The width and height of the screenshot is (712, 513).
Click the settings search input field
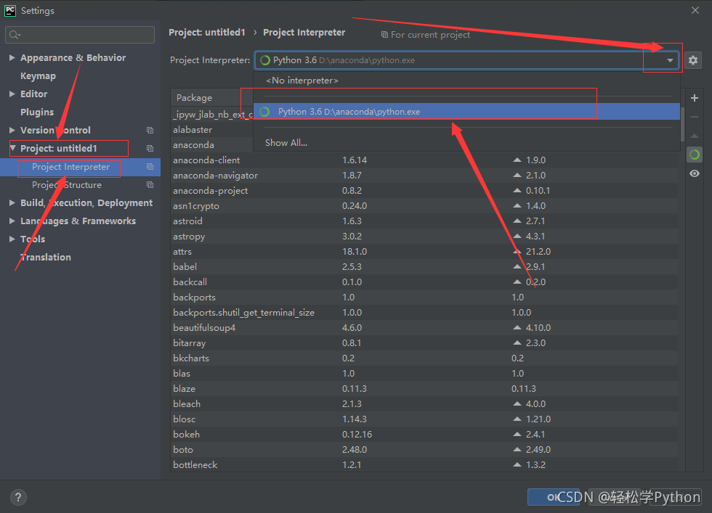[x=80, y=35]
